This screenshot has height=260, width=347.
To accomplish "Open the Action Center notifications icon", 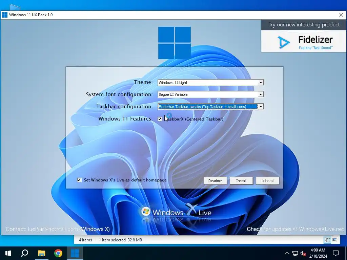I will (x=336, y=253).
